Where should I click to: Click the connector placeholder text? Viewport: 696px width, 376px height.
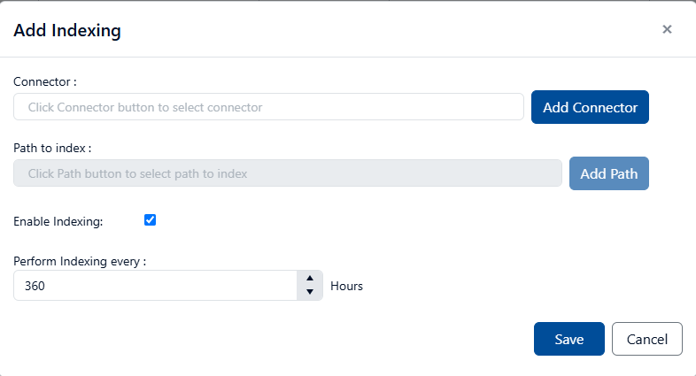tap(144, 107)
